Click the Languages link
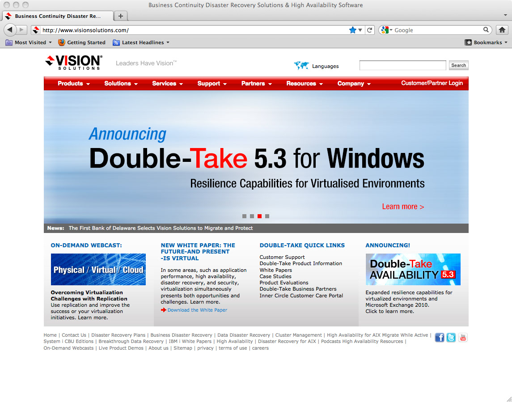 pyautogui.click(x=325, y=66)
